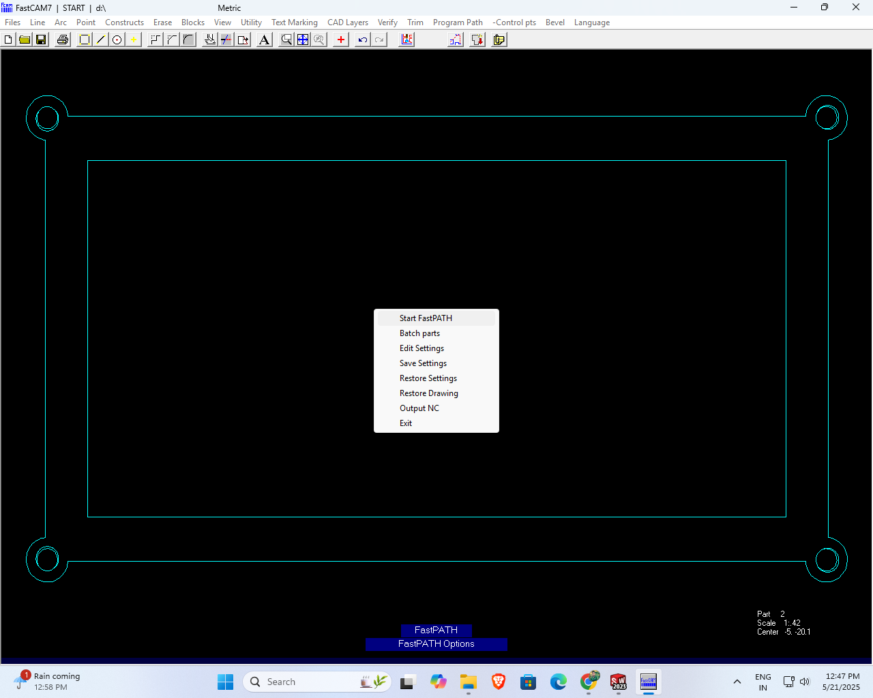Choose Save Settings menu entry
The width and height of the screenshot is (873, 698).
tap(436, 363)
